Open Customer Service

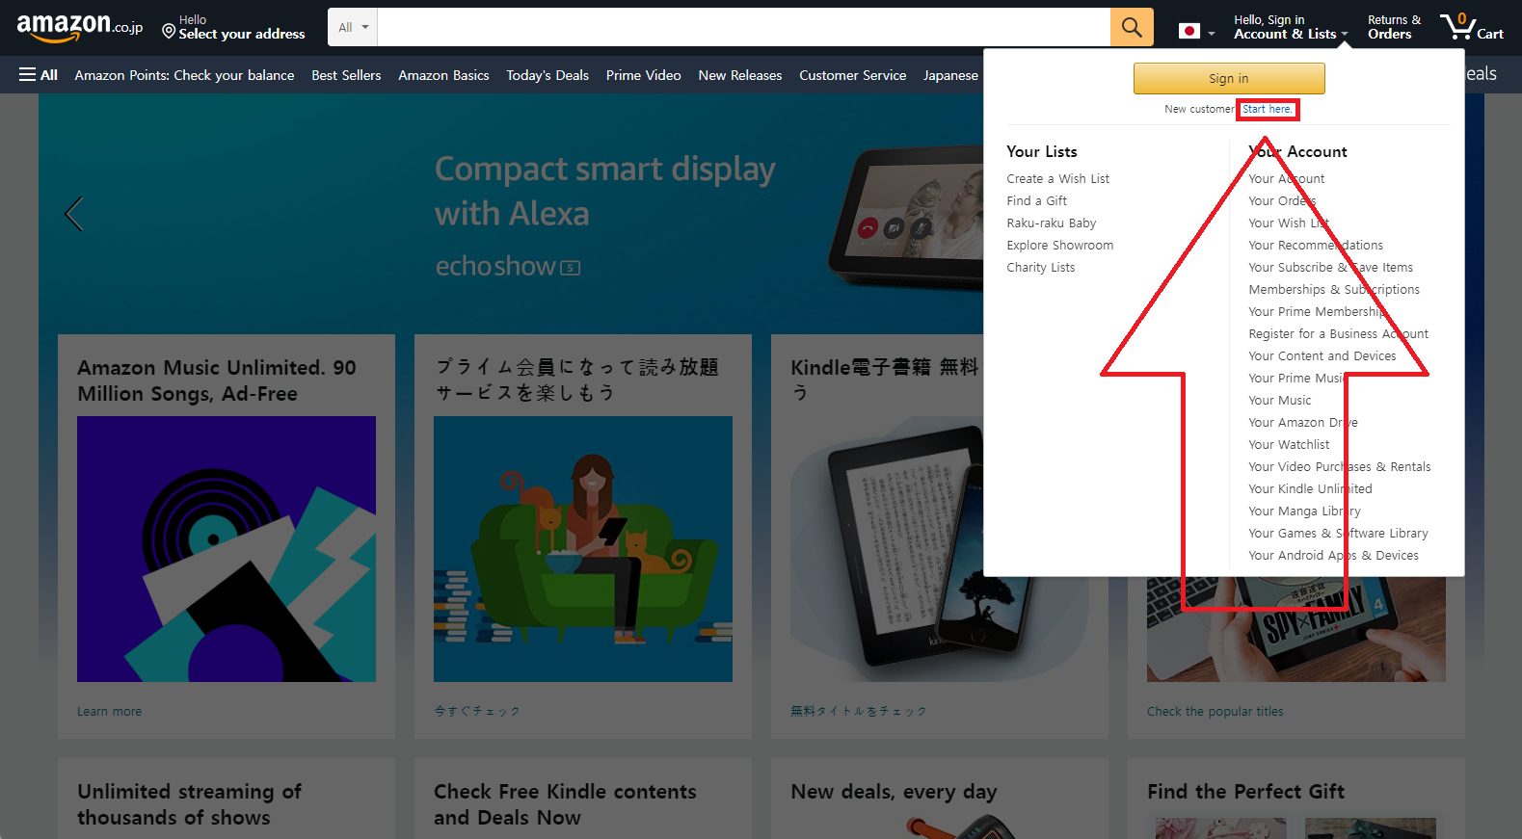click(x=852, y=75)
